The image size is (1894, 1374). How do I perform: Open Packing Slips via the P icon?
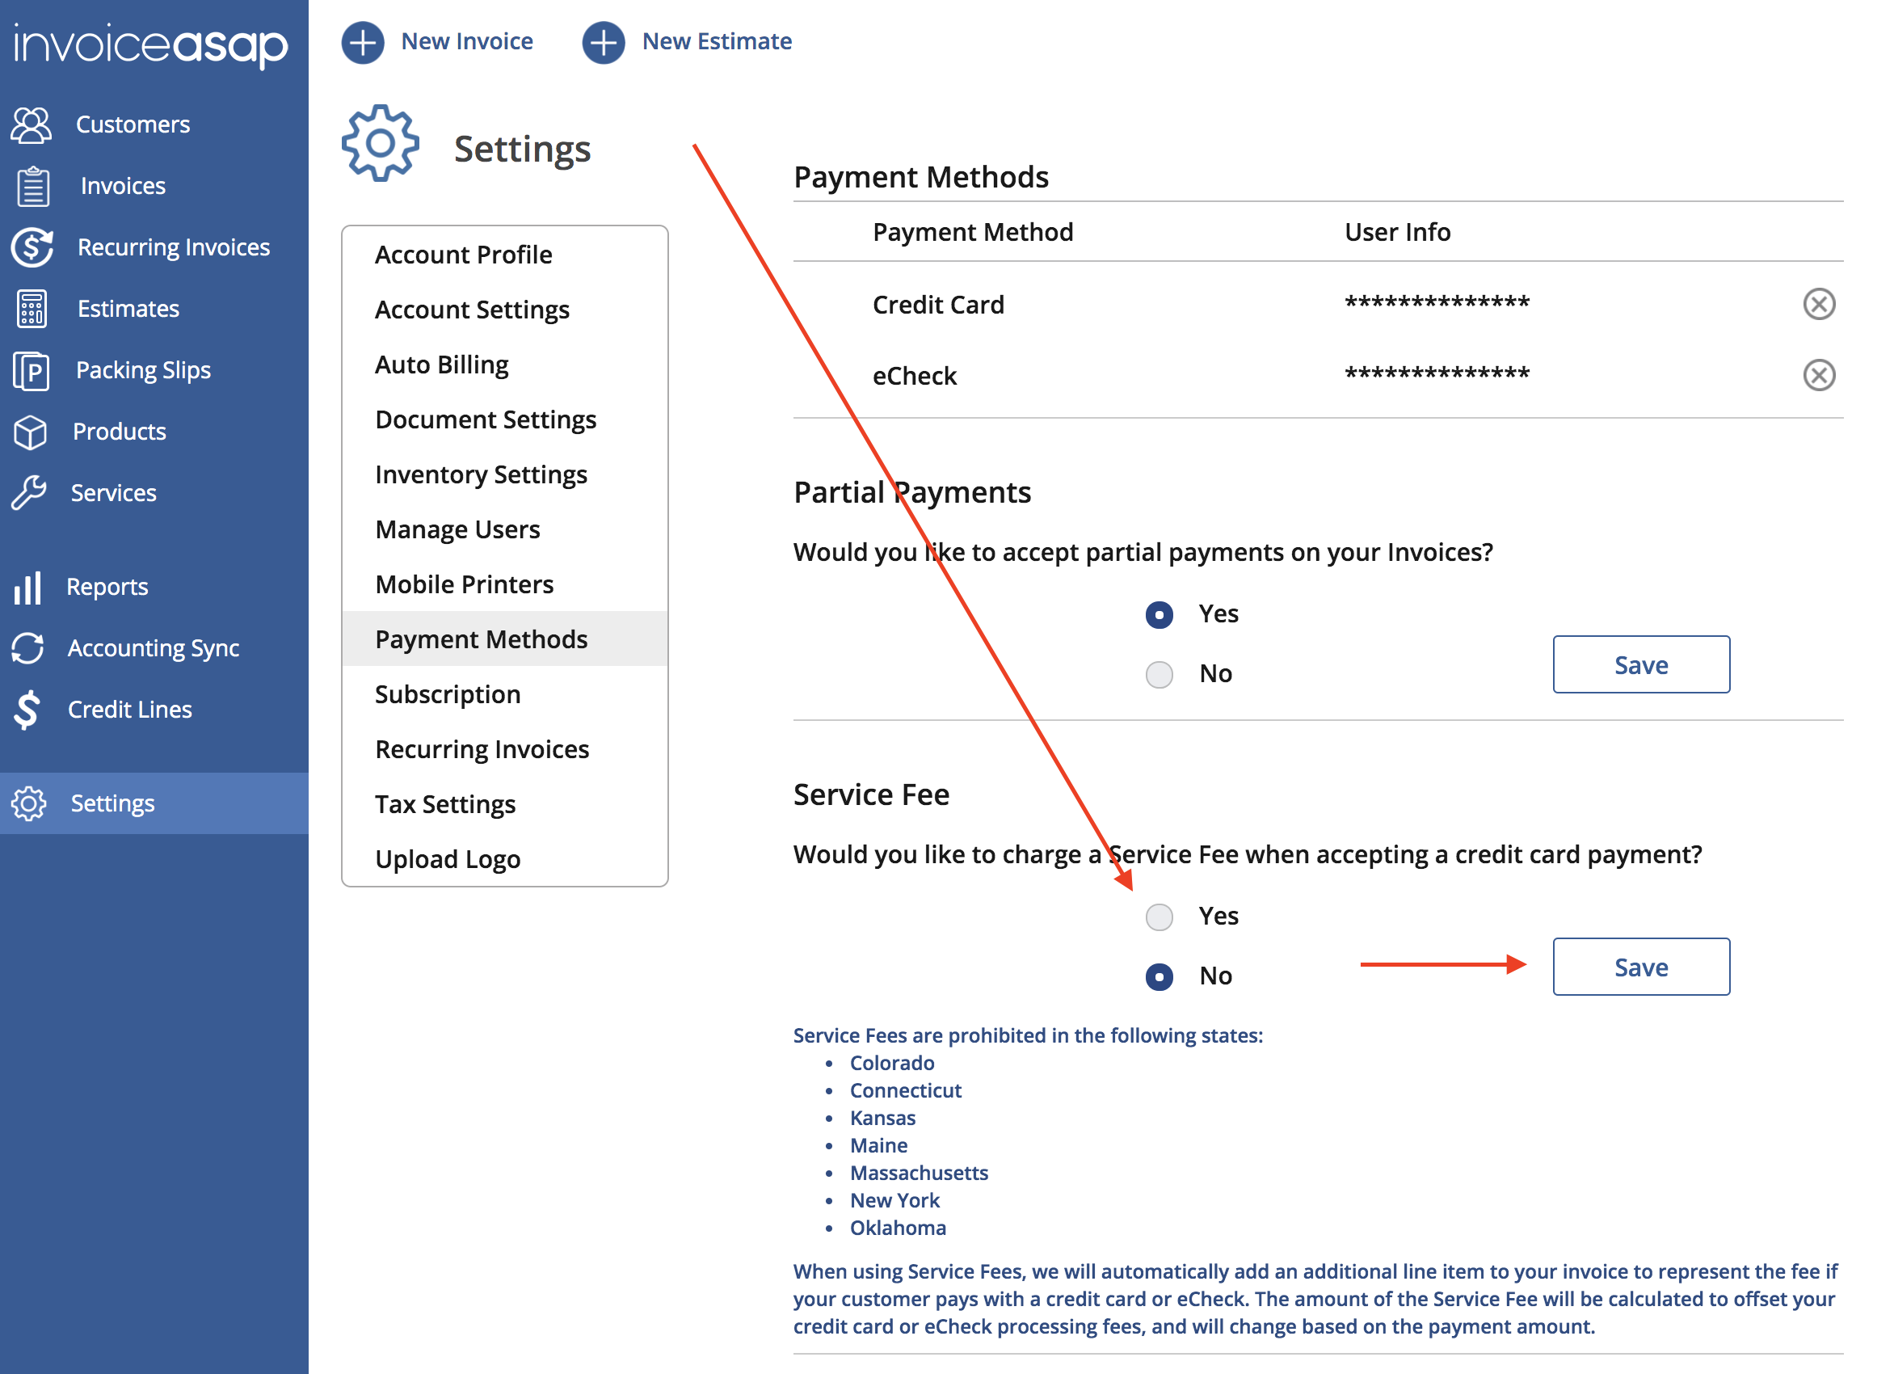[x=32, y=371]
